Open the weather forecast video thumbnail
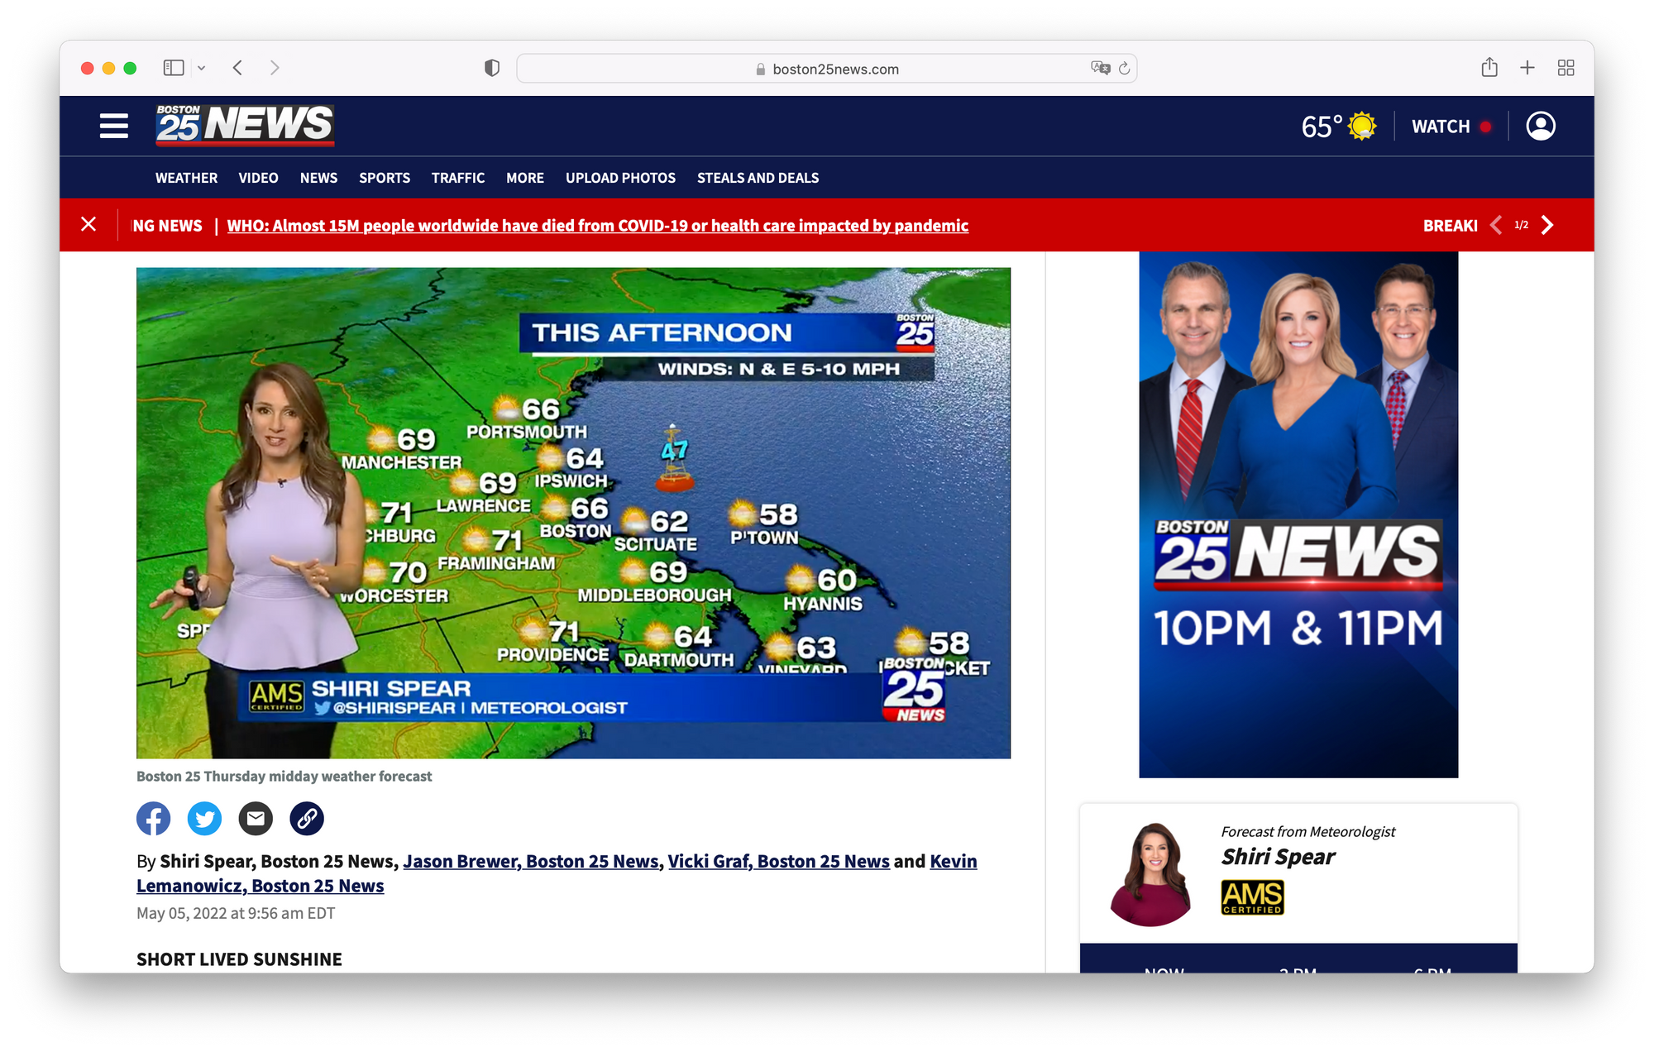This screenshot has height=1052, width=1654. tap(573, 513)
